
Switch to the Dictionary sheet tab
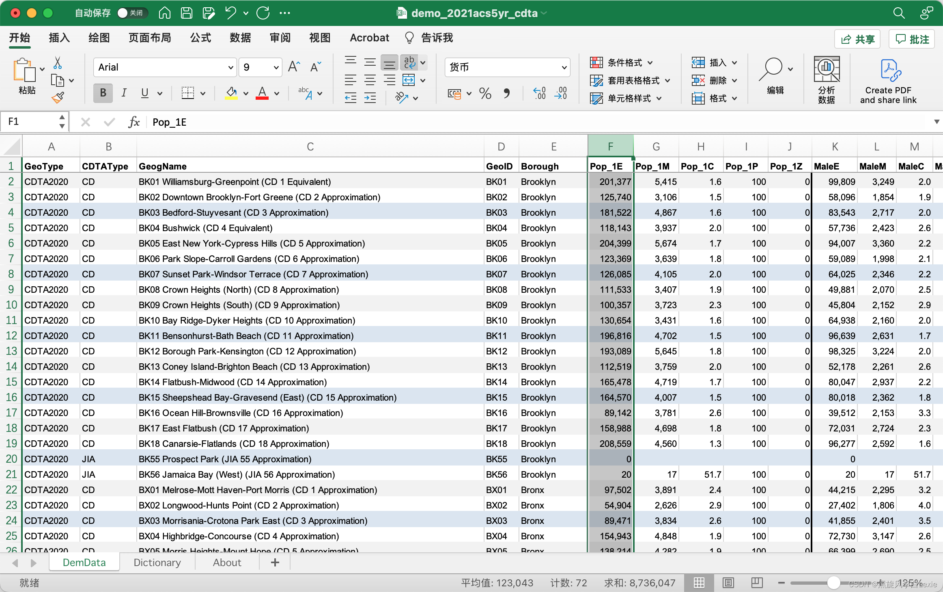coord(157,562)
